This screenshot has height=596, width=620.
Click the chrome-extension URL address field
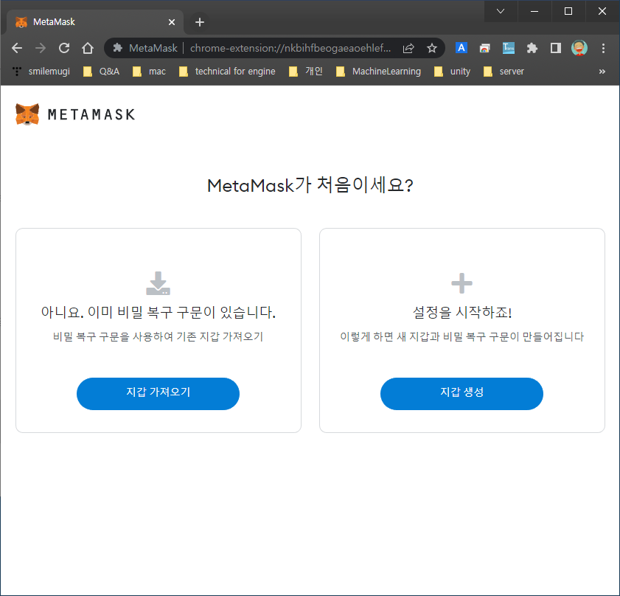290,48
